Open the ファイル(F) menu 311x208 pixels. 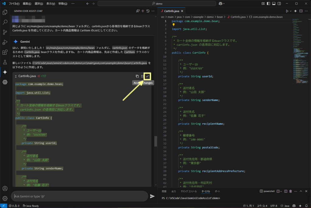(14, 4)
